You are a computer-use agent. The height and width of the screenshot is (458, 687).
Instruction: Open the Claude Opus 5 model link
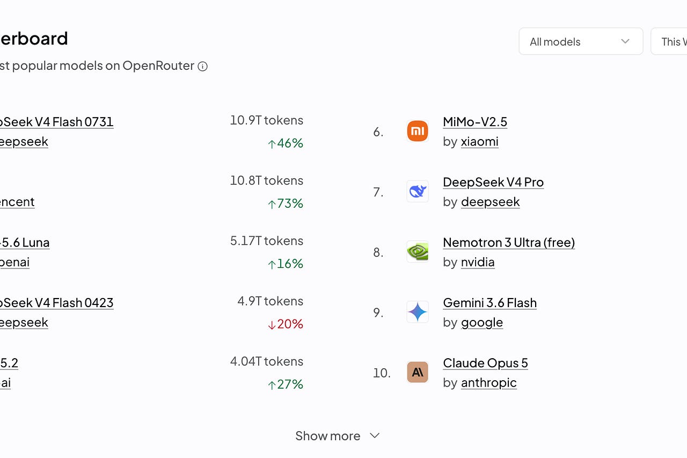[x=485, y=363]
